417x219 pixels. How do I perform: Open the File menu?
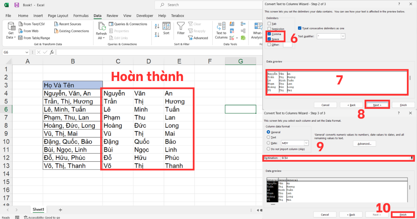pyautogui.click(x=8, y=16)
